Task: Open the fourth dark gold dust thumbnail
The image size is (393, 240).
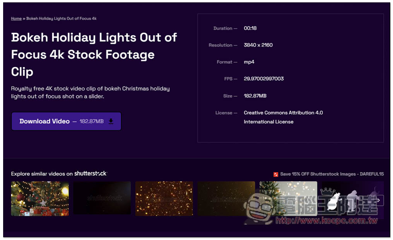Action: [x=226, y=198]
